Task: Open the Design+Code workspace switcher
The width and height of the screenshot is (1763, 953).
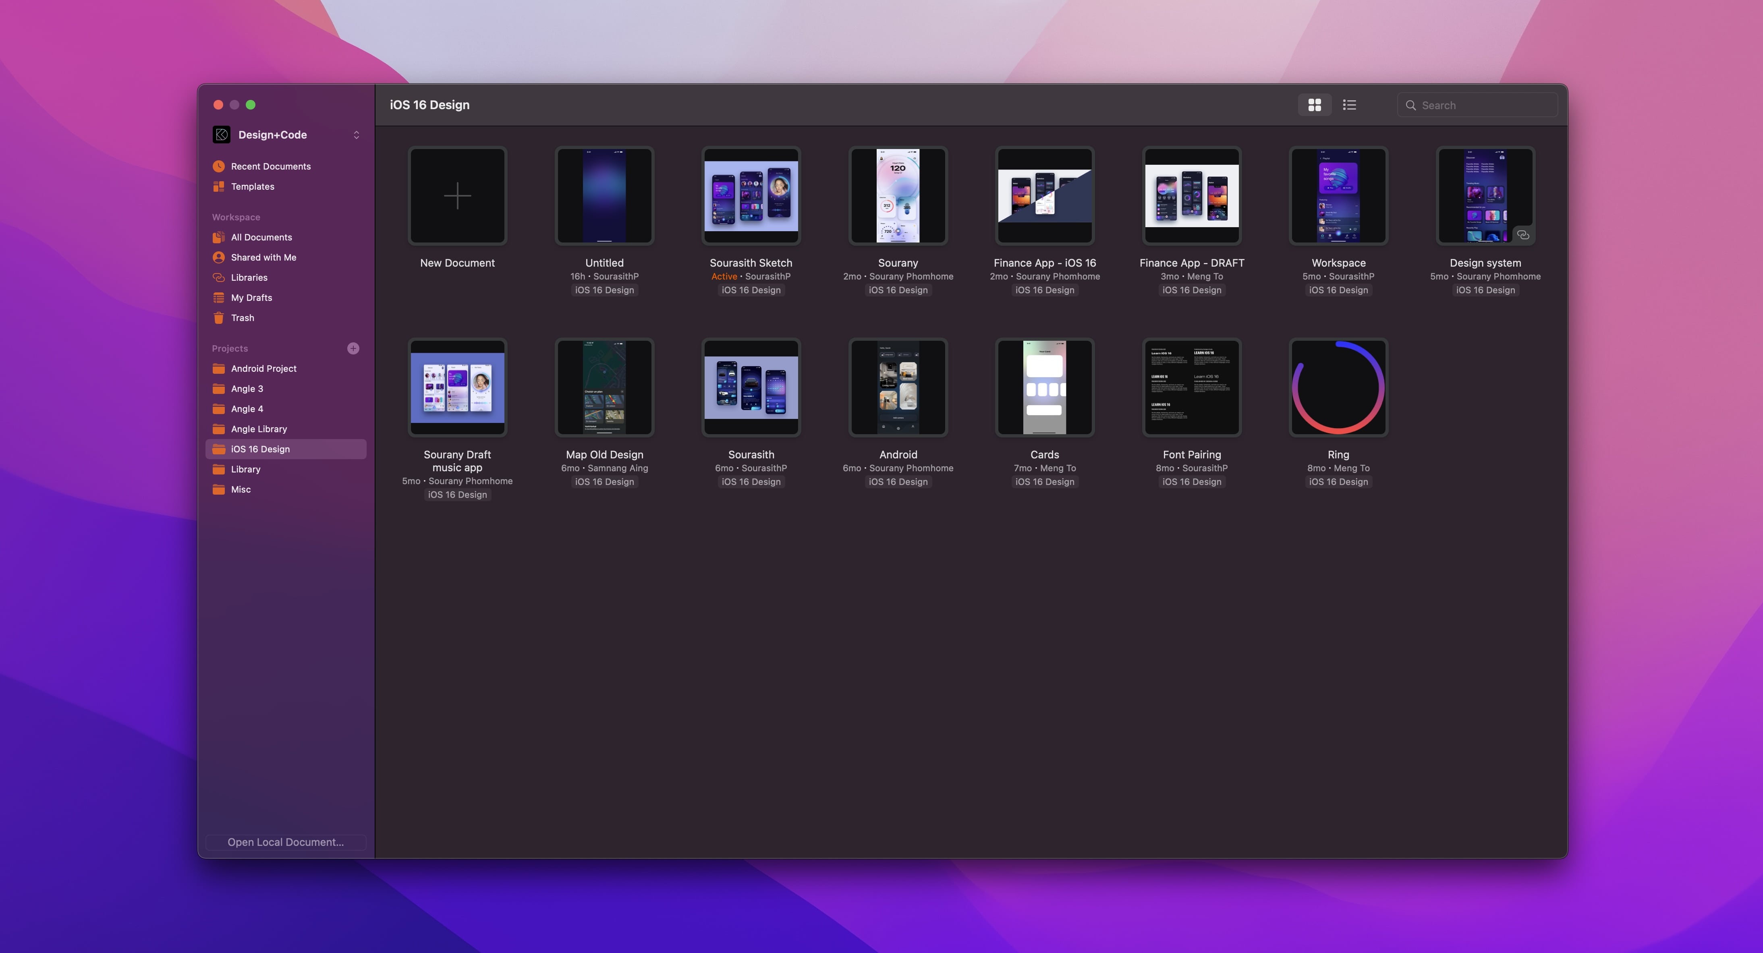Action: pyautogui.click(x=356, y=135)
